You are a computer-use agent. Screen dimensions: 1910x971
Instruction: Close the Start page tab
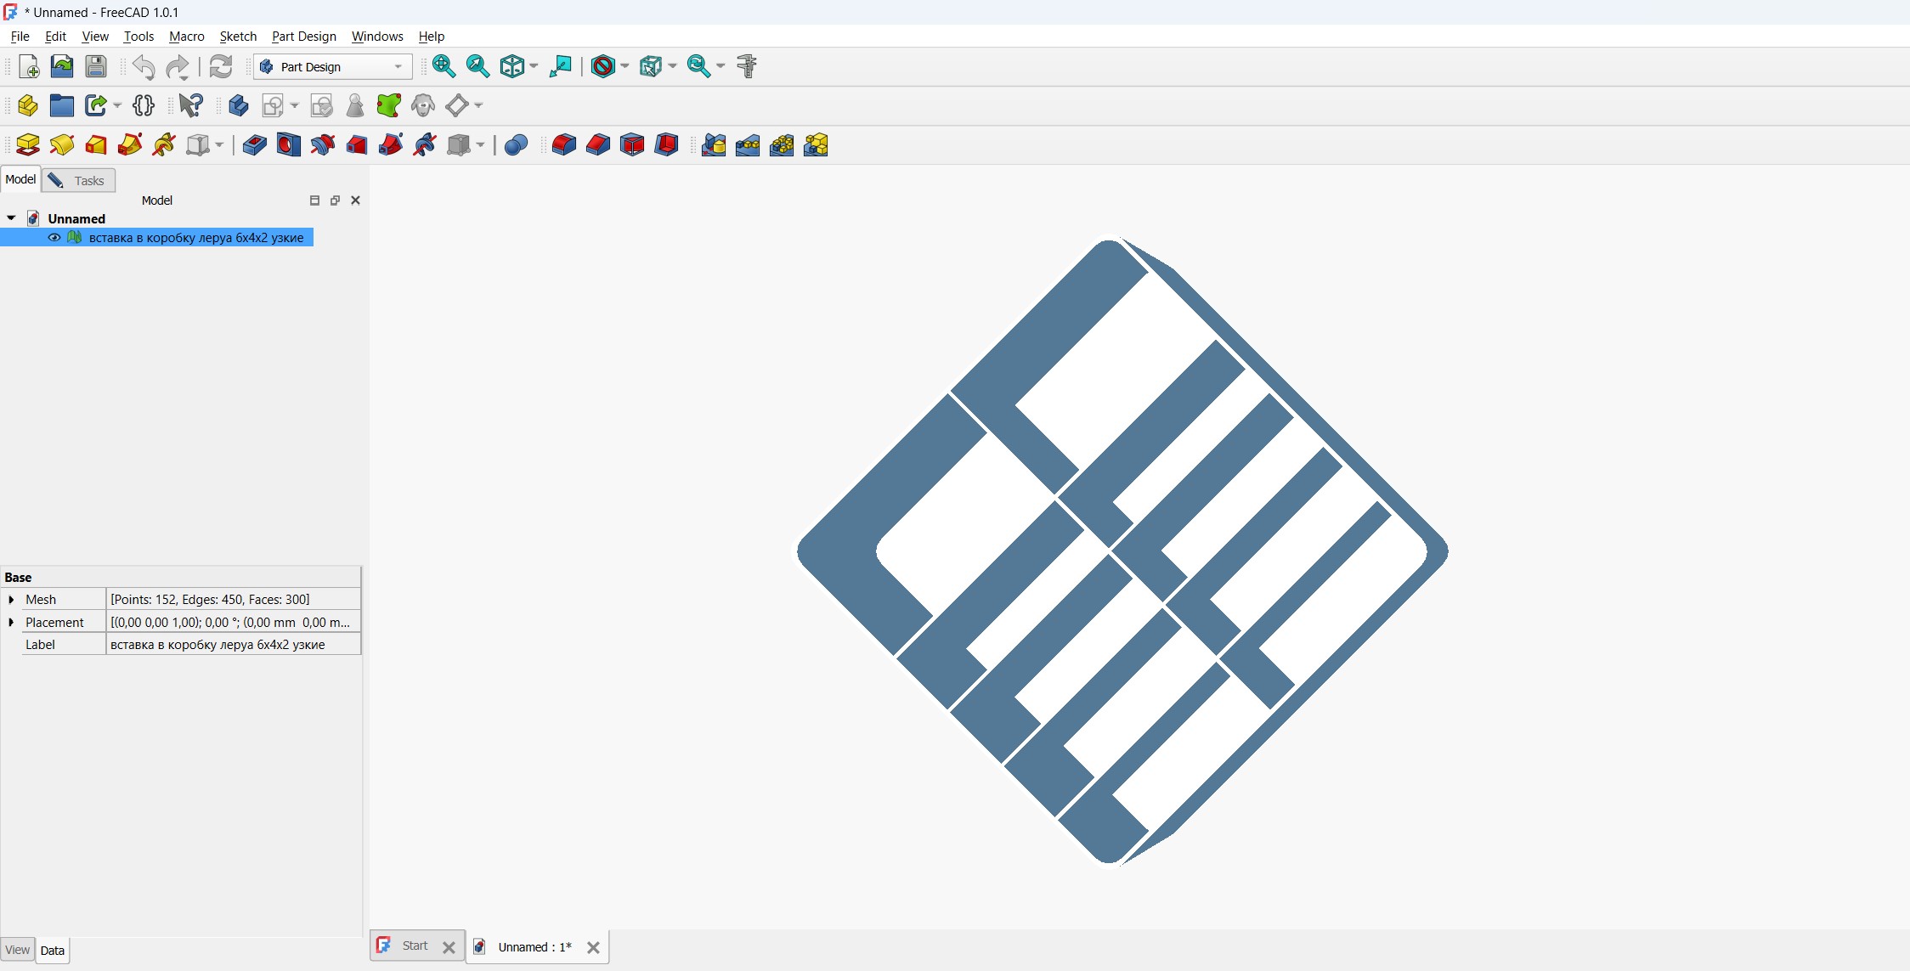click(449, 947)
